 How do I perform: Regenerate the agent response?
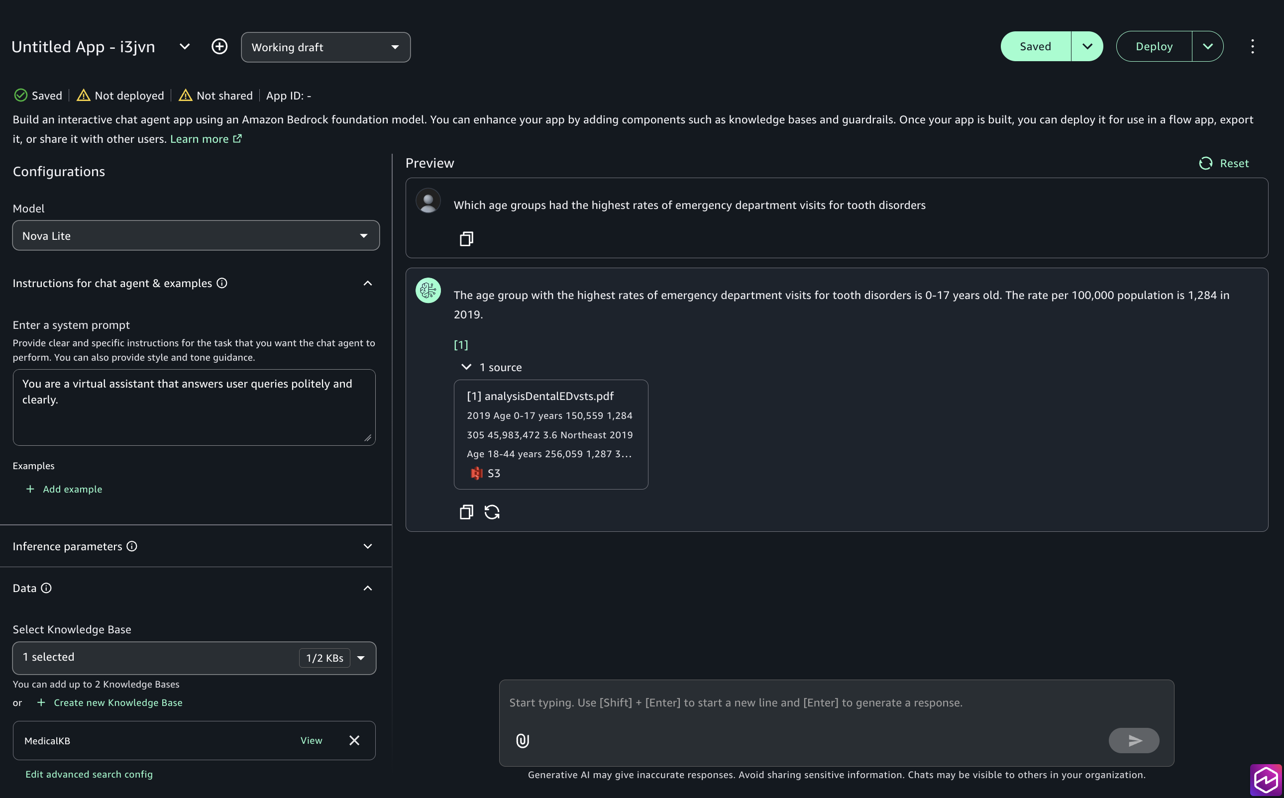[x=492, y=512]
